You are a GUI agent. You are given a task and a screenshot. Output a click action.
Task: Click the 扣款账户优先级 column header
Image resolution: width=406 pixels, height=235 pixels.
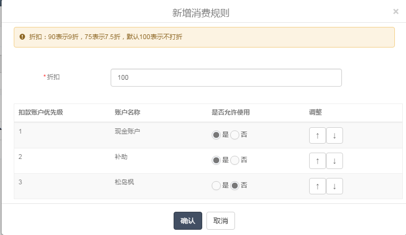(41, 112)
